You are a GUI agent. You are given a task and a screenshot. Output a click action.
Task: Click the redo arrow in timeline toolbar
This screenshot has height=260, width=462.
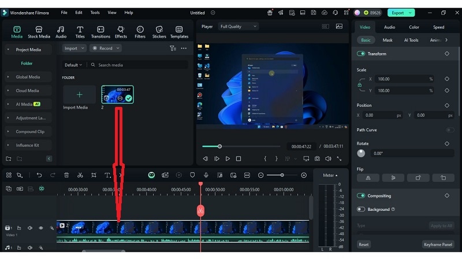point(53,175)
